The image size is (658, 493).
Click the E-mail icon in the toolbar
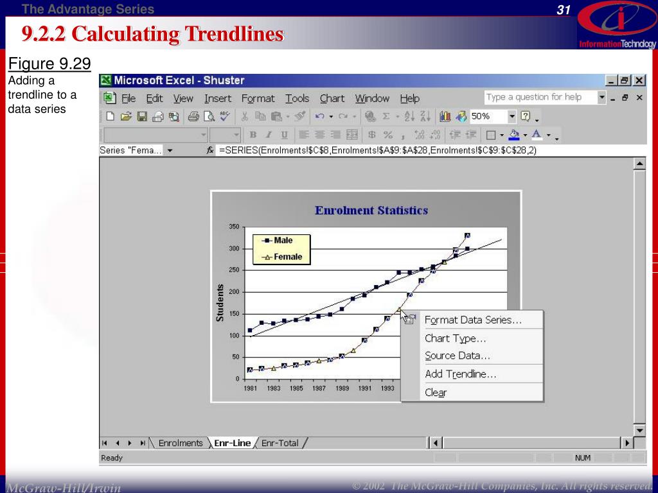158,117
